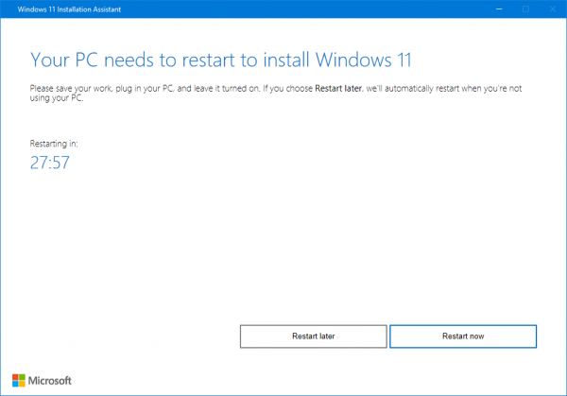
Task: Close the Windows 11 Installation Assistant
Action: coord(553,9)
